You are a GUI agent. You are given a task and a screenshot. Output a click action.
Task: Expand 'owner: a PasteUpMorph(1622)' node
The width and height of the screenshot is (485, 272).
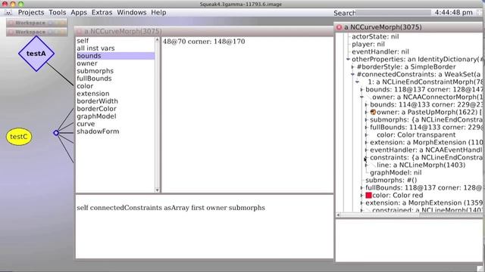click(366, 113)
